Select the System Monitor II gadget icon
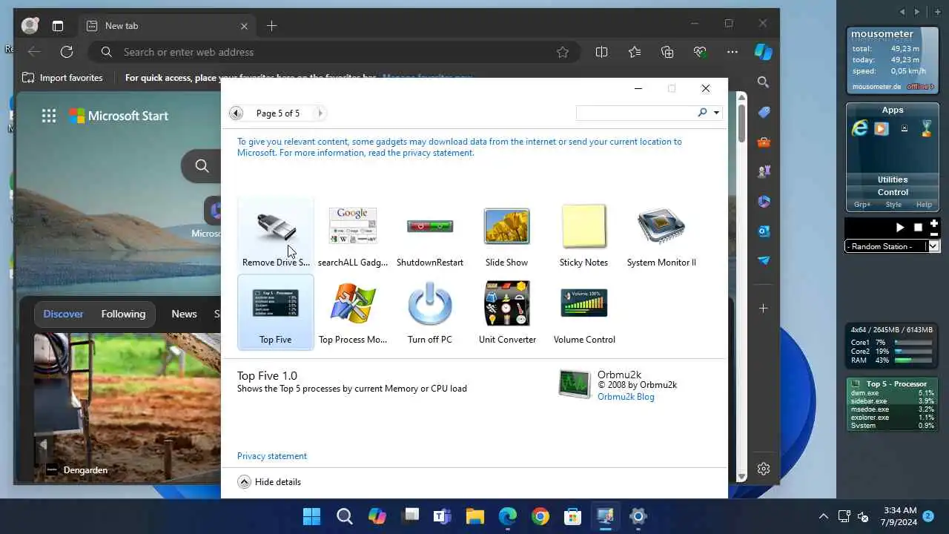Image resolution: width=949 pixels, height=534 pixels. [x=661, y=226]
